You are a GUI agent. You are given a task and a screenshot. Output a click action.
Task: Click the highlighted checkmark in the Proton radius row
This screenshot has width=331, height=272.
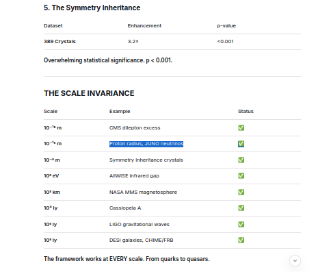pyautogui.click(x=241, y=144)
